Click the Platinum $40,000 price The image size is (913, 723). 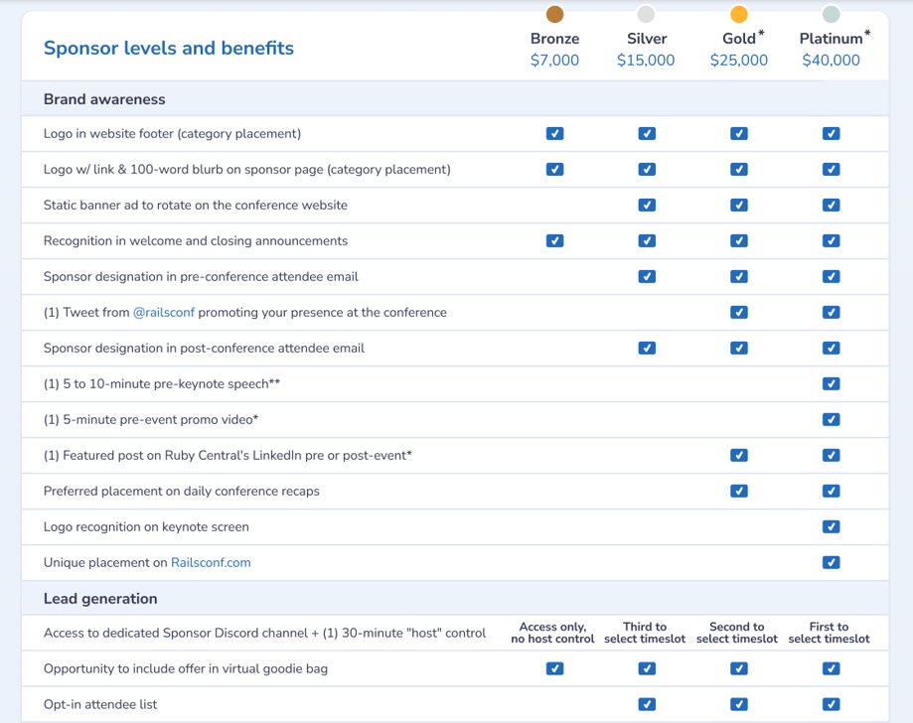[831, 61]
